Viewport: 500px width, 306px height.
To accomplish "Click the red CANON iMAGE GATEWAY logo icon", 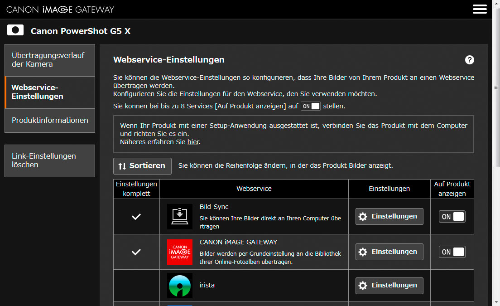I will (x=180, y=252).
